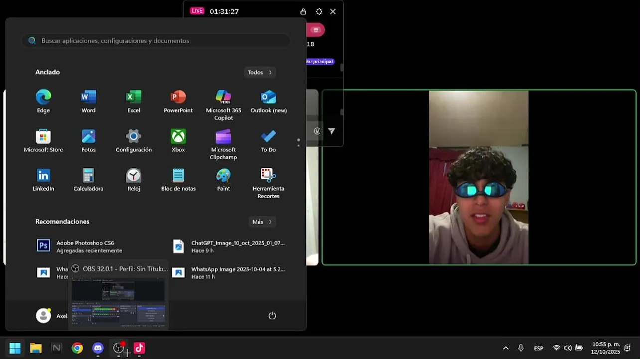Screen dimensions: 640x359
Task: Launch Word from the Start menu
Action: (88, 102)
